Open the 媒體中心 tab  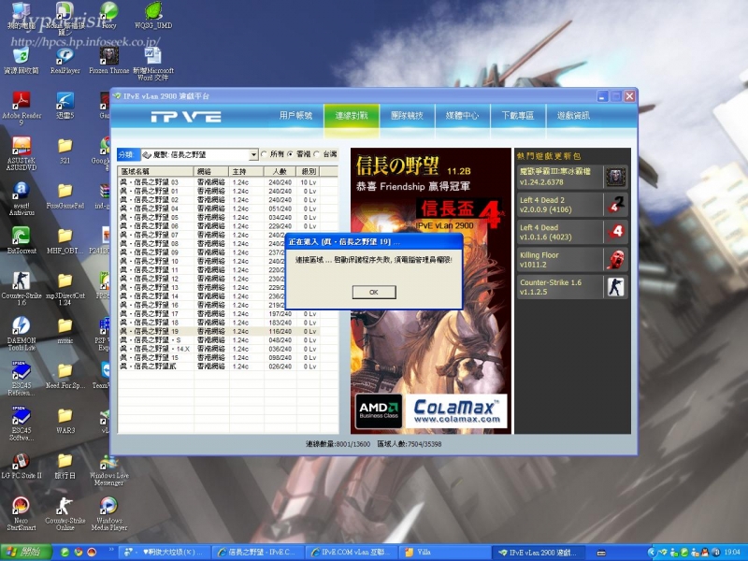tap(462, 116)
